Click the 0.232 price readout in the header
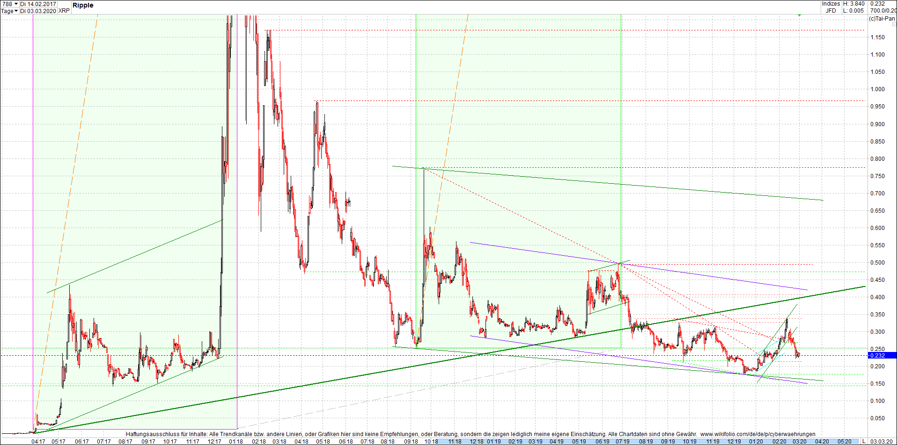Viewport: 897px width, 445px height. tap(878, 4)
